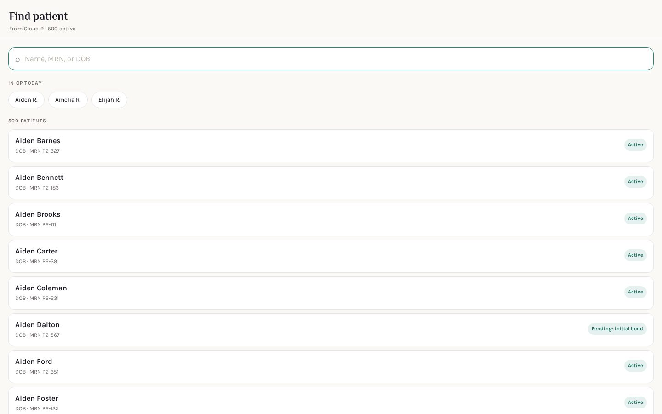Viewport: 662px width, 414px height.
Task: Click Active badge for Aiden Carter
Action: click(x=635, y=255)
